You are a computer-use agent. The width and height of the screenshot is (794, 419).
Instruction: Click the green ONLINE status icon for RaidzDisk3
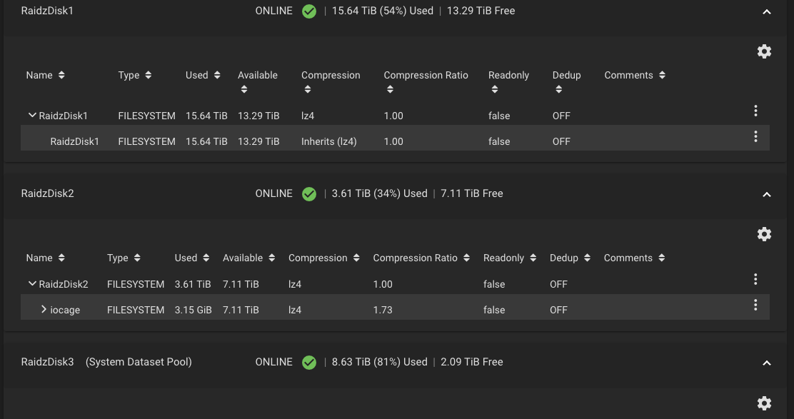point(309,363)
